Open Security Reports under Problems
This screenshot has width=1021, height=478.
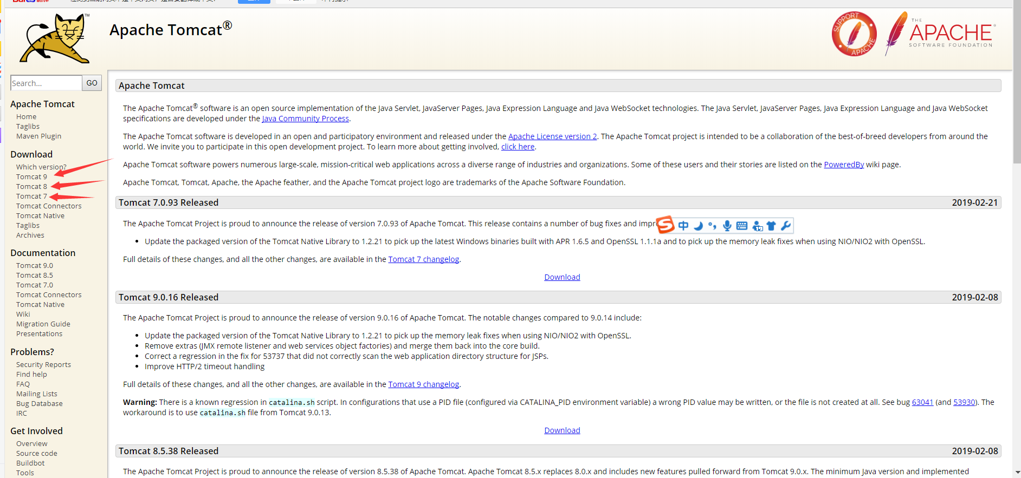tap(43, 364)
